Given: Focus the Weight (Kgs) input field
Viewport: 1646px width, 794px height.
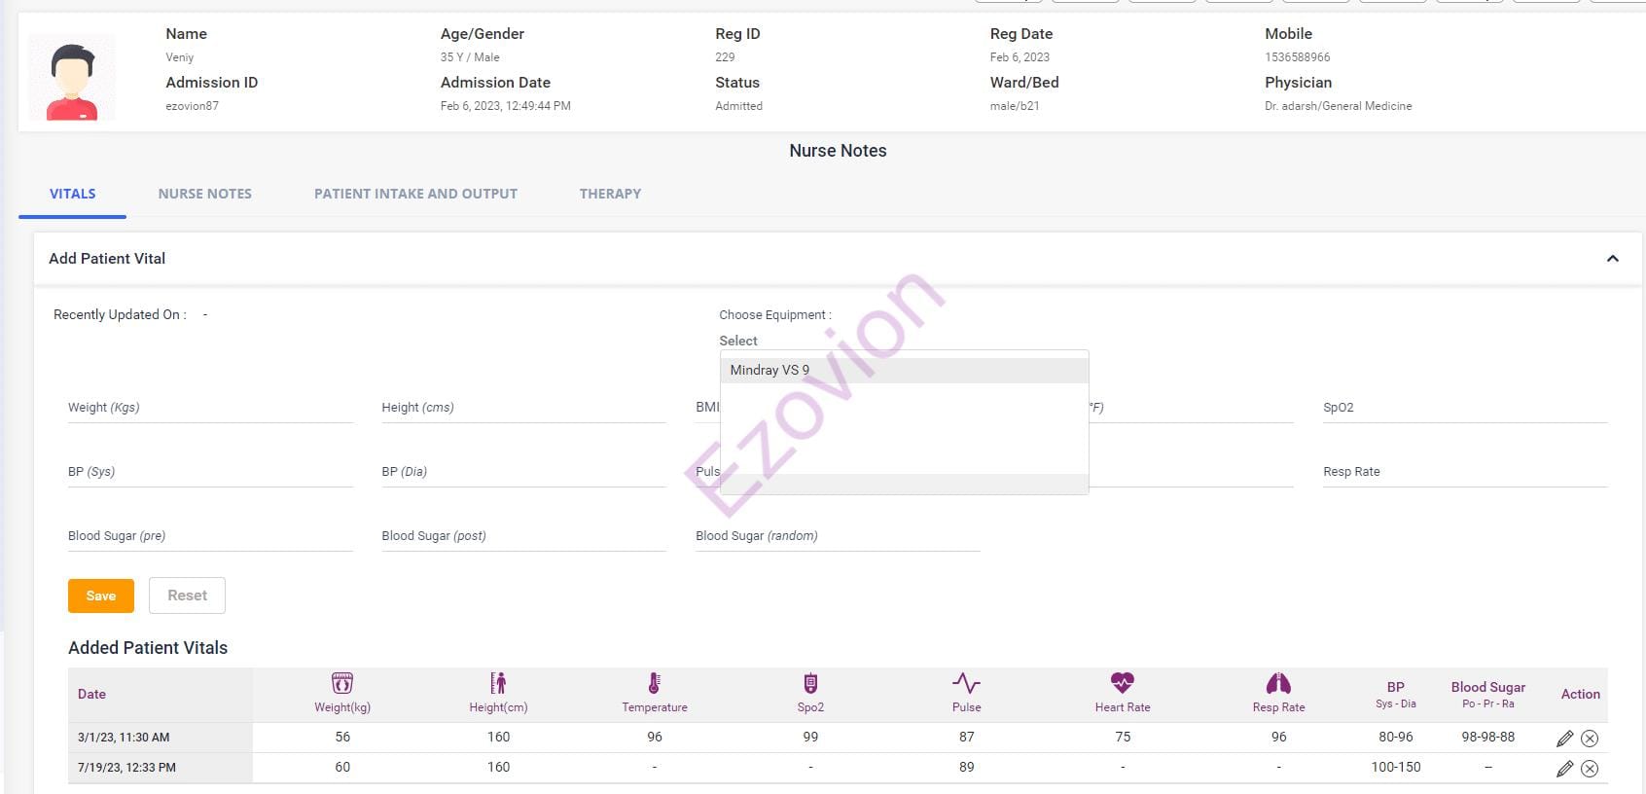Looking at the screenshot, I should [x=209, y=409].
